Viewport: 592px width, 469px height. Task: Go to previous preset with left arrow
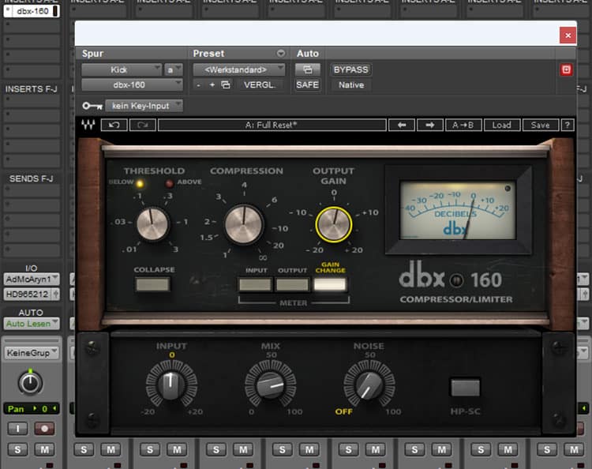tap(401, 125)
